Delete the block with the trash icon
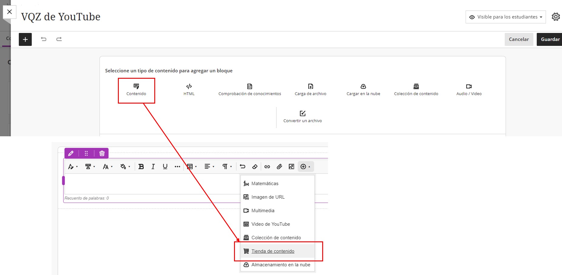This screenshot has height=275, width=562. [102, 153]
